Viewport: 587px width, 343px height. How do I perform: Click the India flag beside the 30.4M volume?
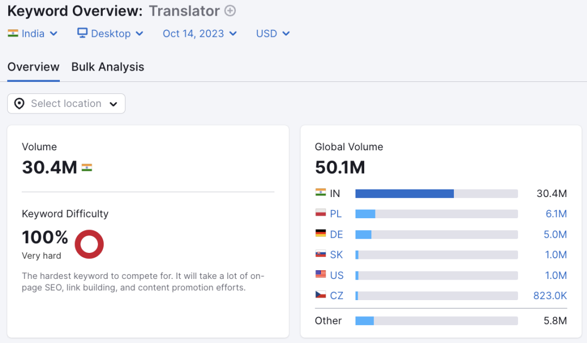pos(87,168)
